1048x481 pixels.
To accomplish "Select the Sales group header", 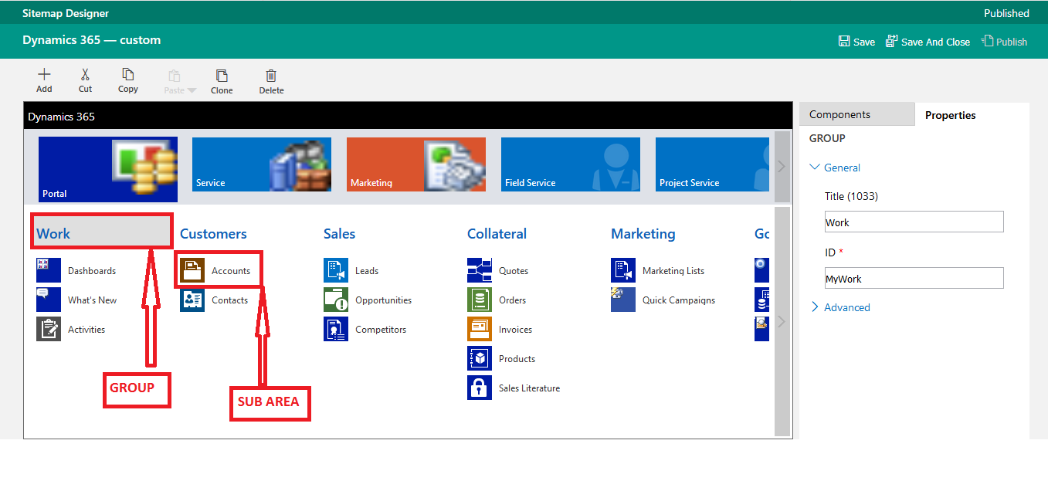I will tap(339, 233).
